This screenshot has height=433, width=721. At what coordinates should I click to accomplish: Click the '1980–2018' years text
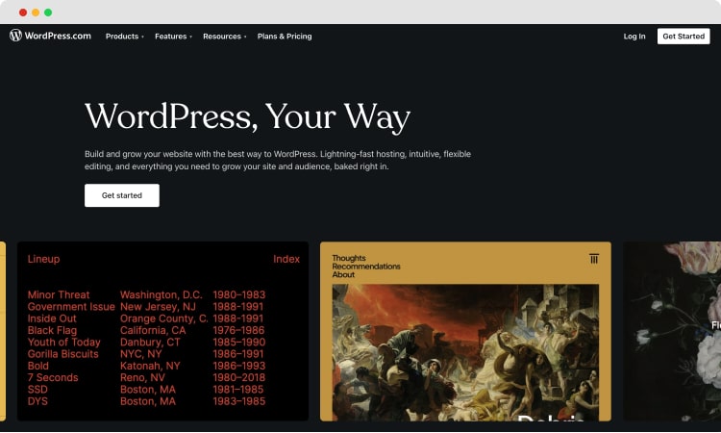(x=239, y=377)
